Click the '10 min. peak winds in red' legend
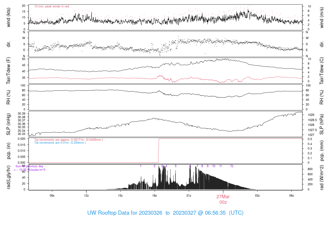Image resolution: width=331 pixels, height=226 pixels. [51, 6]
